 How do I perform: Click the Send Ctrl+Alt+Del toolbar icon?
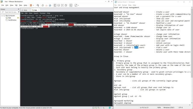coord(38,5)
